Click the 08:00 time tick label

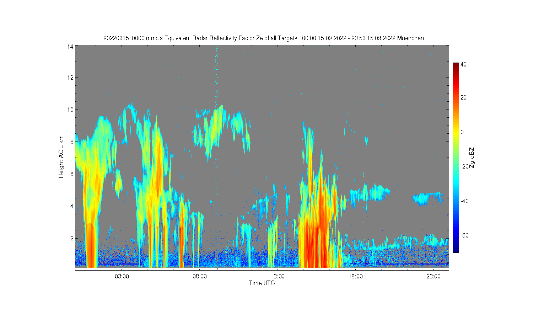tap(200, 276)
